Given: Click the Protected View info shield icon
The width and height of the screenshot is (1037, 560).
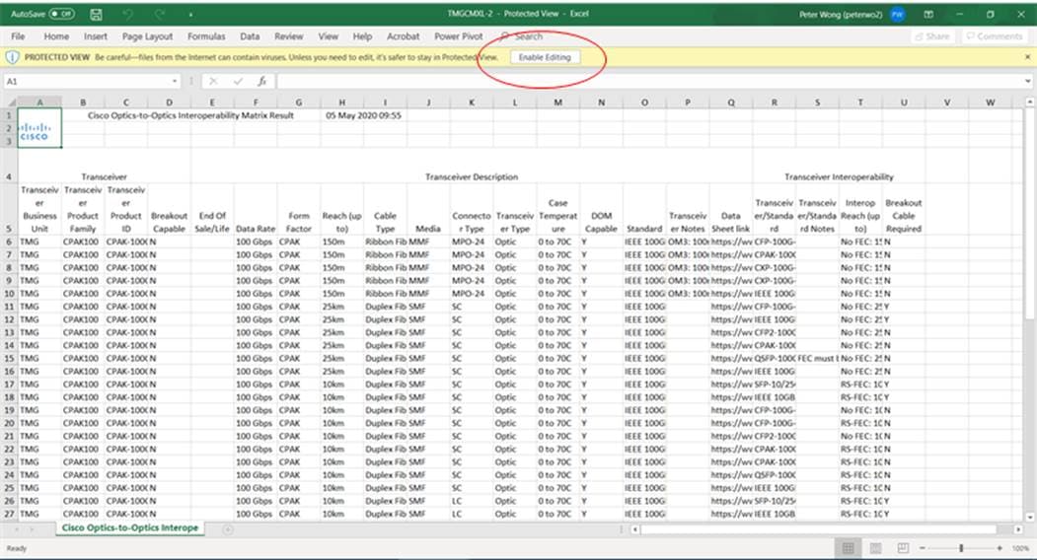Looking at the screenshot, I should 12,57.
